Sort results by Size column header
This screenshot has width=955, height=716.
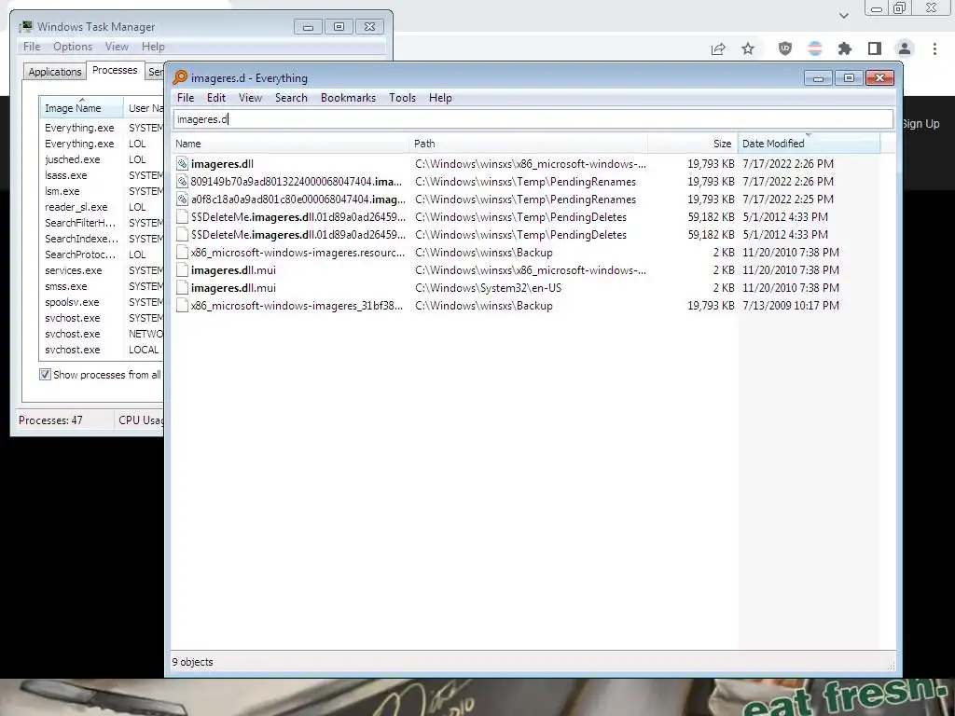click(x=693, y=144)
